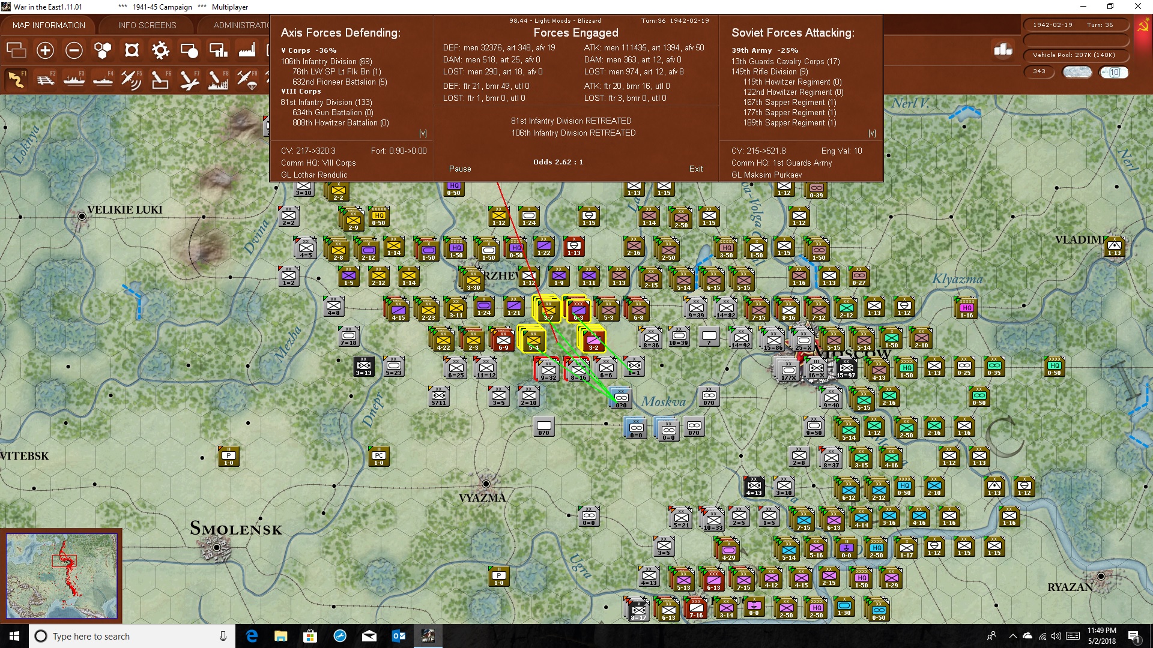Viewport: 1153px width, 648px height.
Task: Click the Vyazma city marker
Action: click(x=486, y=484)
